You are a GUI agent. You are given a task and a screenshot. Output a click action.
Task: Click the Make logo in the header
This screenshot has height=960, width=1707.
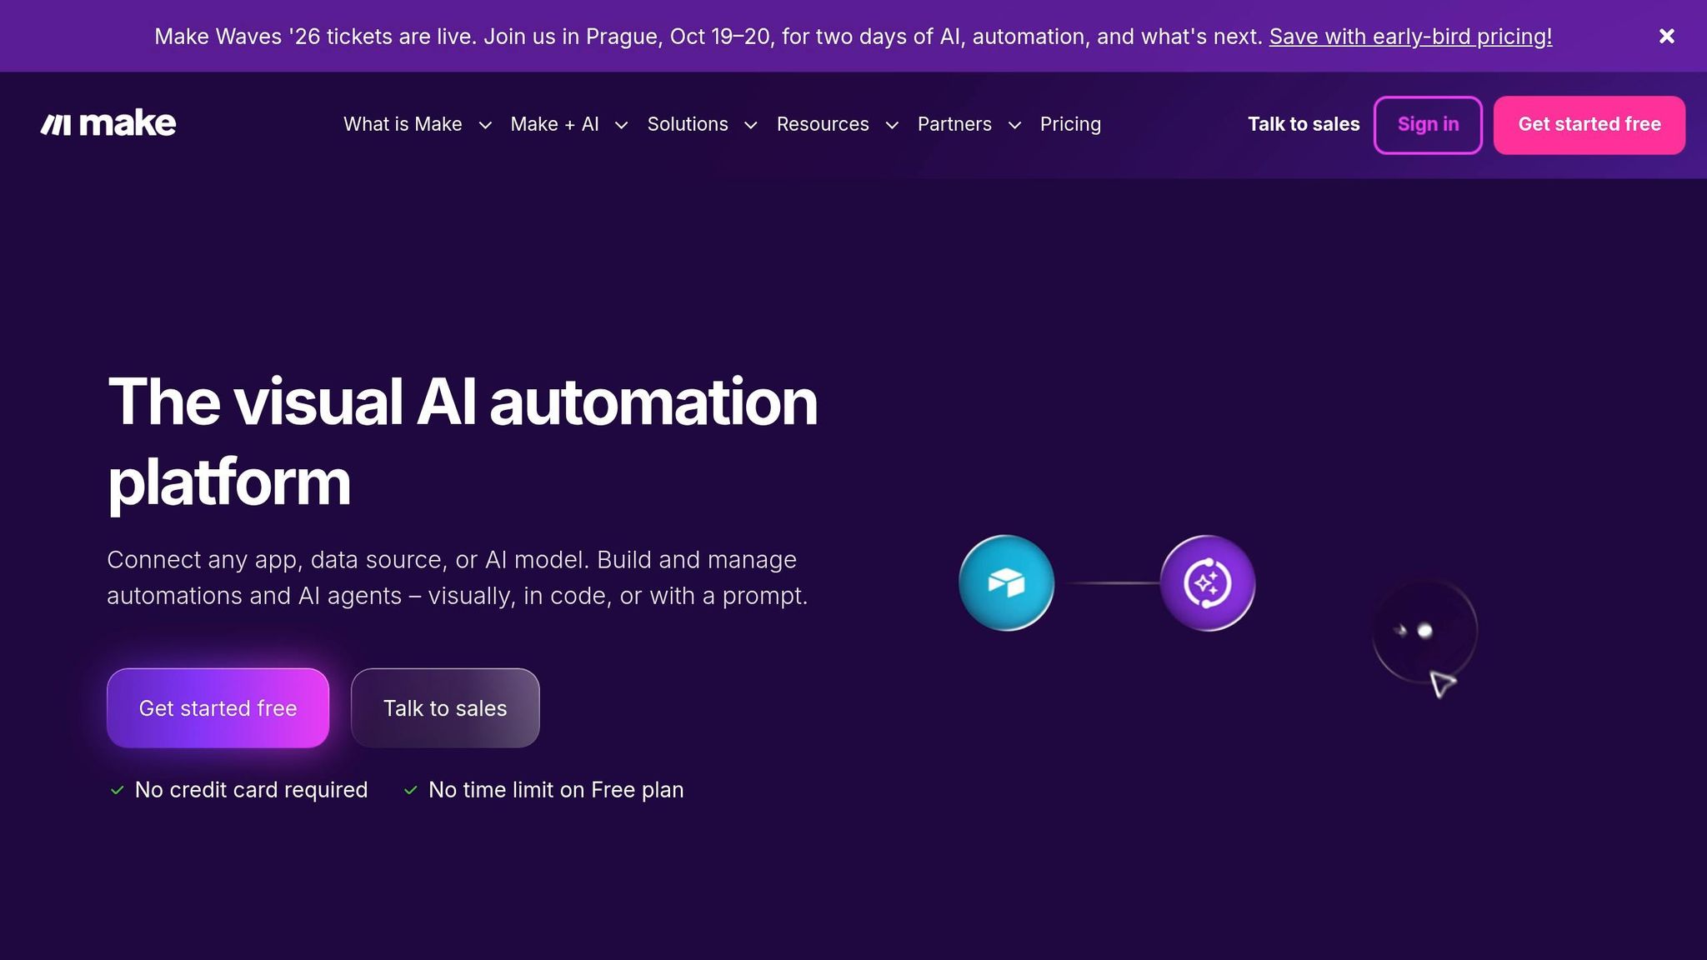(108, 124)
